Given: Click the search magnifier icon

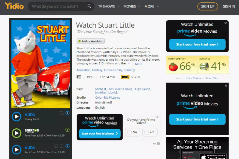Looking at the screenshot, I should click(89, 7).
